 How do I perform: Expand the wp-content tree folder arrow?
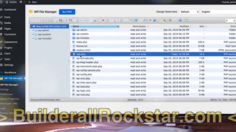(33, 34)
